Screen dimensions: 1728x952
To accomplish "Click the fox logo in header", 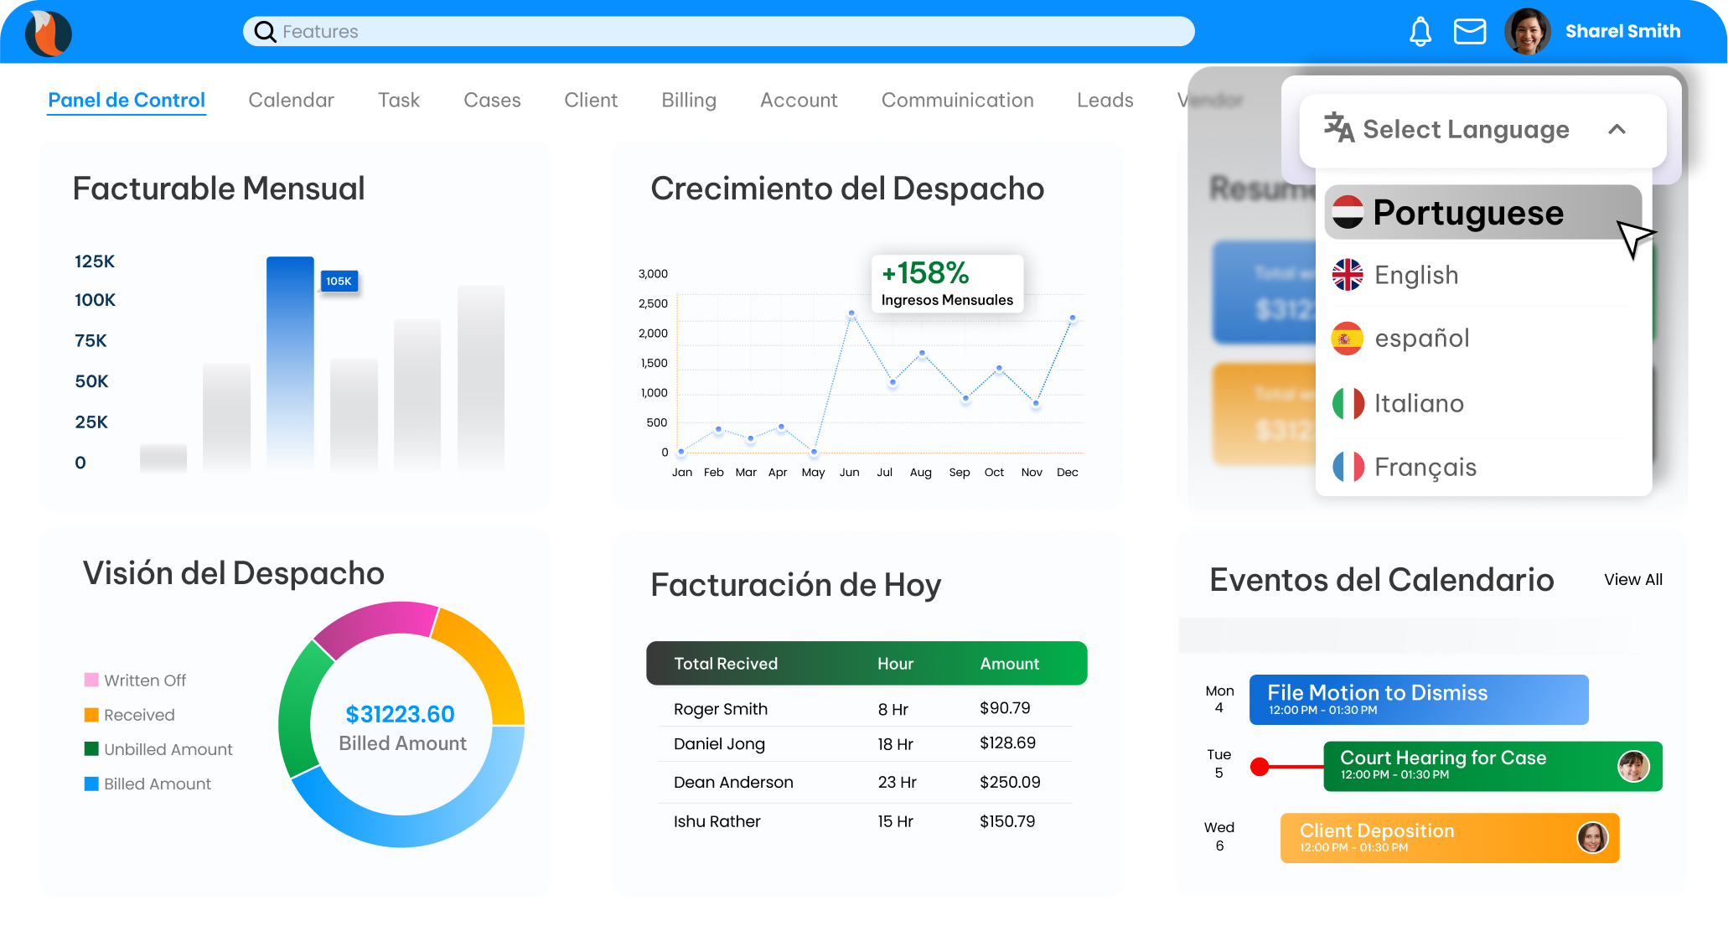I will pyautogui.click(x=48, y=34).
